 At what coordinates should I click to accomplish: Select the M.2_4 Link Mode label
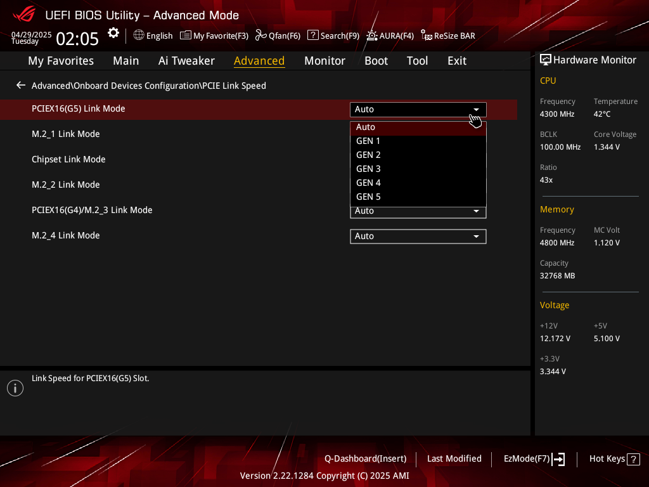65,236
